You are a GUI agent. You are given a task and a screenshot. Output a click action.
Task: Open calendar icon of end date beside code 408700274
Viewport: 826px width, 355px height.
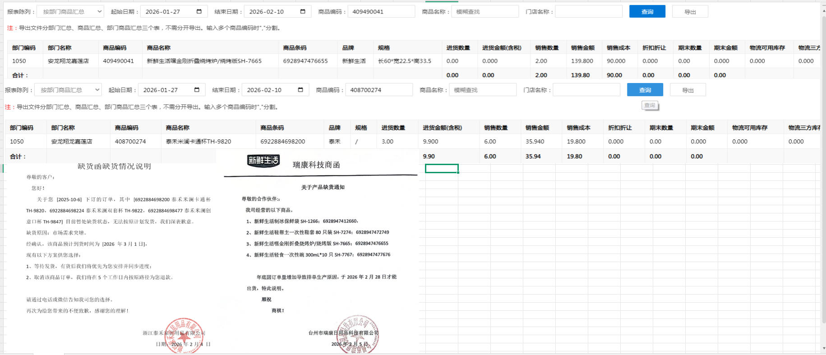pyautogui.click(x=300, y=90)
